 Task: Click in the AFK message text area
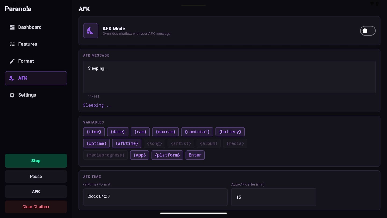(x=229, y=77)
